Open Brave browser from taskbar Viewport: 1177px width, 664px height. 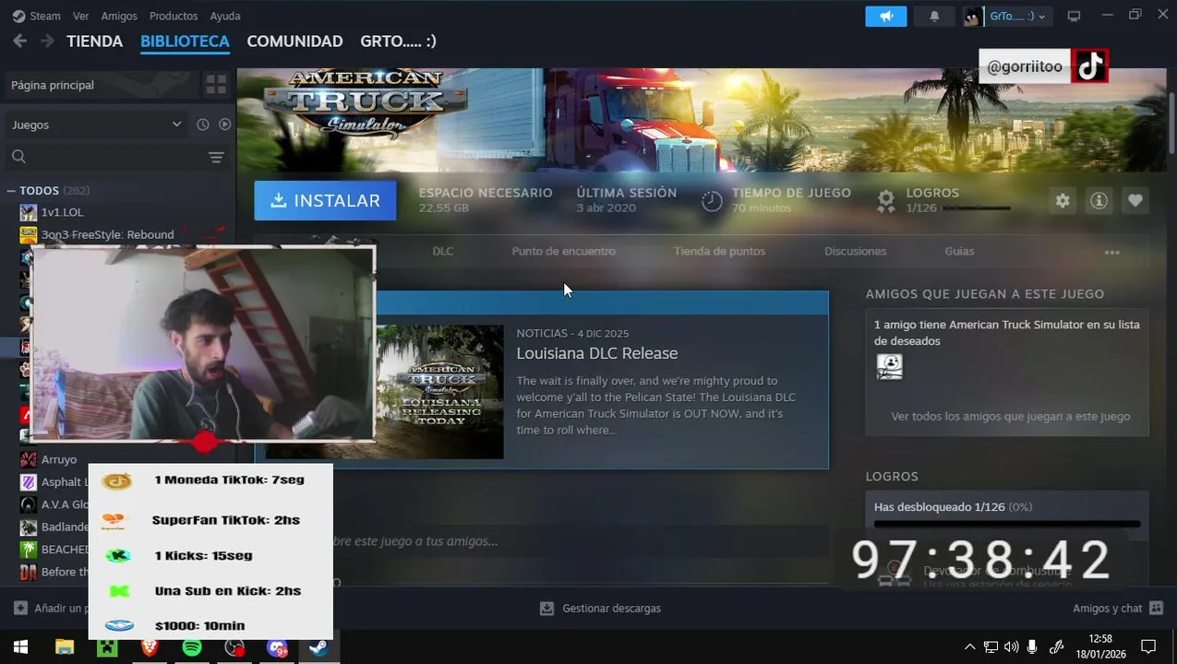[150, 647]
